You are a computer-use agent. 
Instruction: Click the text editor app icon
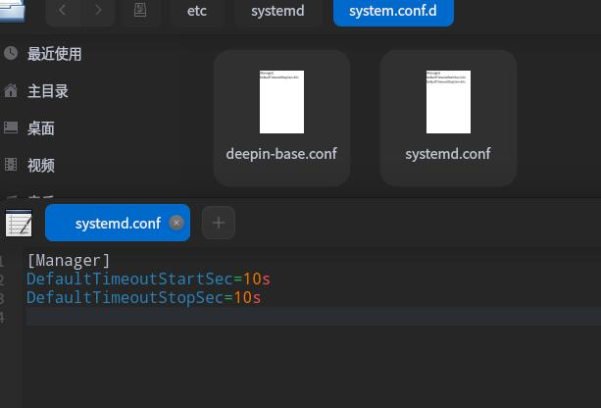(19, 223)
